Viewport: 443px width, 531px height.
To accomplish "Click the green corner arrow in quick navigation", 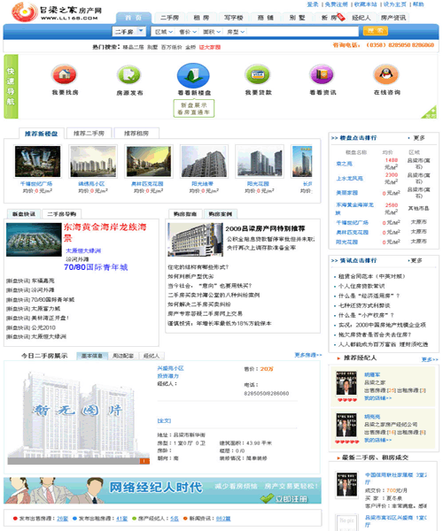I will point(430,112).
